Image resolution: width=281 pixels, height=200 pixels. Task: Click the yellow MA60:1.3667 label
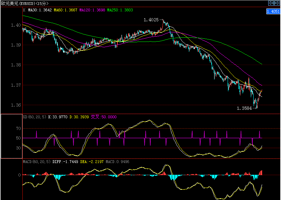click(65, 10)
